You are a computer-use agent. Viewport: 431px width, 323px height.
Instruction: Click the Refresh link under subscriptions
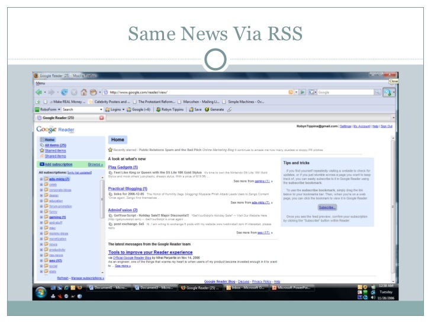(63, 278)
